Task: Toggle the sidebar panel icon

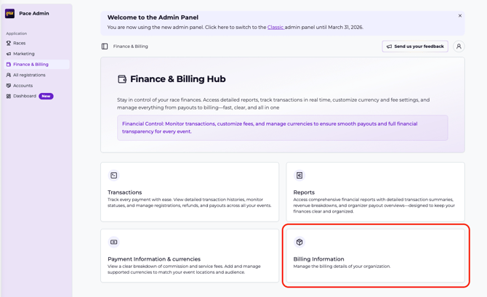Action: point(105,46)
